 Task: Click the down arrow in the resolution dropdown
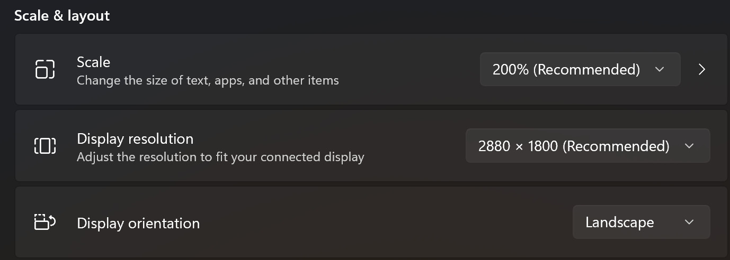click(689, 146)
